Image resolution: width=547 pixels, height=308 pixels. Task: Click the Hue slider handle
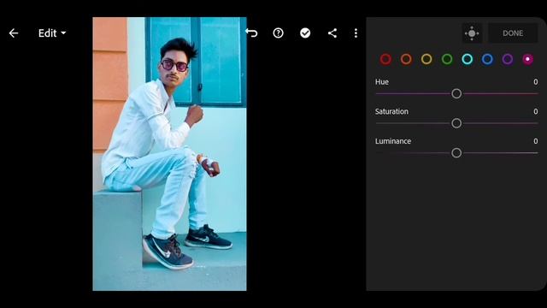click(x=456, y=93)
